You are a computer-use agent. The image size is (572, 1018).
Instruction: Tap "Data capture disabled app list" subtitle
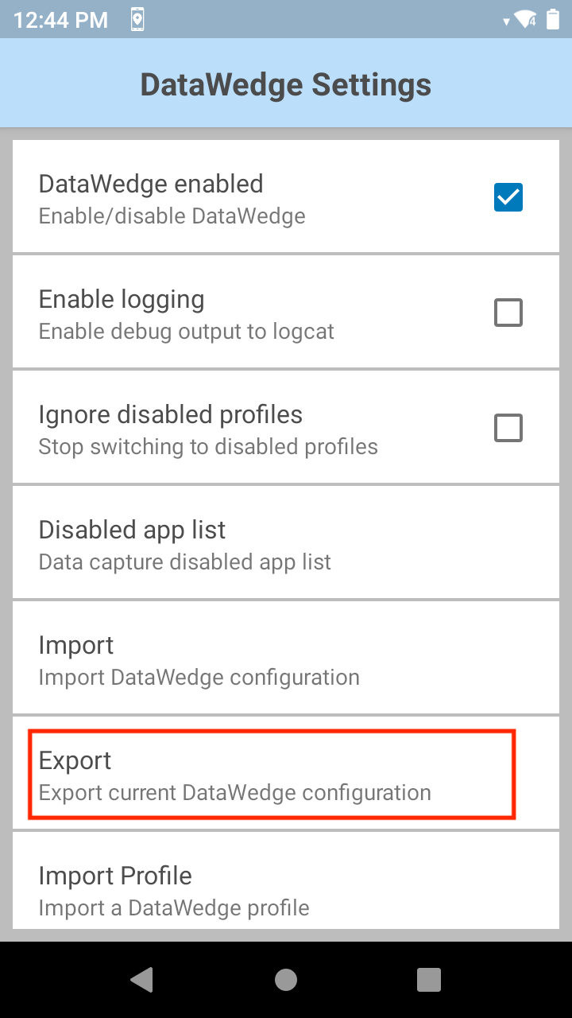click(185, 562)
